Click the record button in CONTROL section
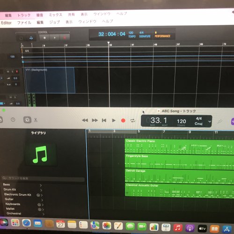The width and height of the screenshot is (234, 234). coord(65,37)
